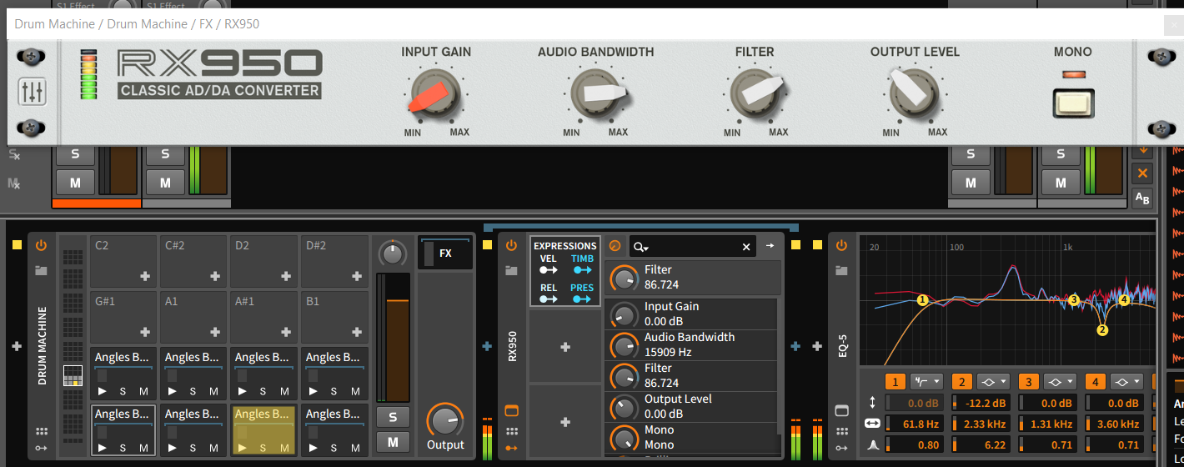The image size is (1184, 467).
Task: Click the EQ band 2 gain field showing -12.2 dB
Action: 981,404
